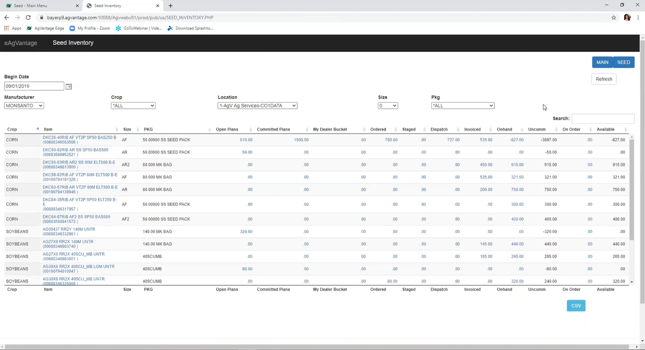
Task: Close the Seed - Main Menu tab
Action: pos(77,6)
